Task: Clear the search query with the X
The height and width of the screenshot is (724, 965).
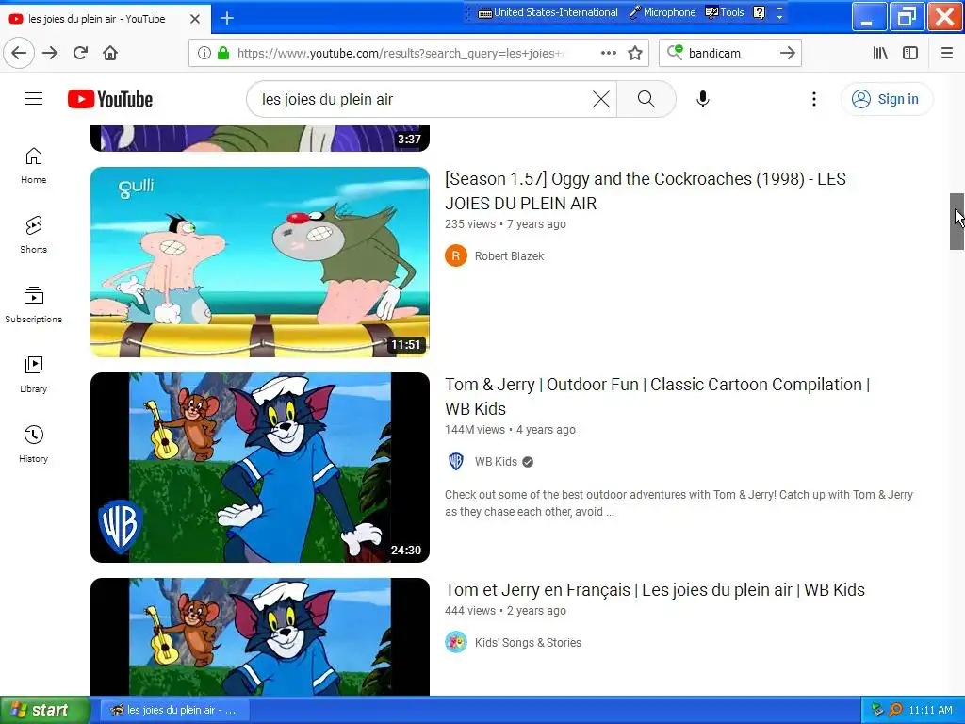Action: [601, 99]
